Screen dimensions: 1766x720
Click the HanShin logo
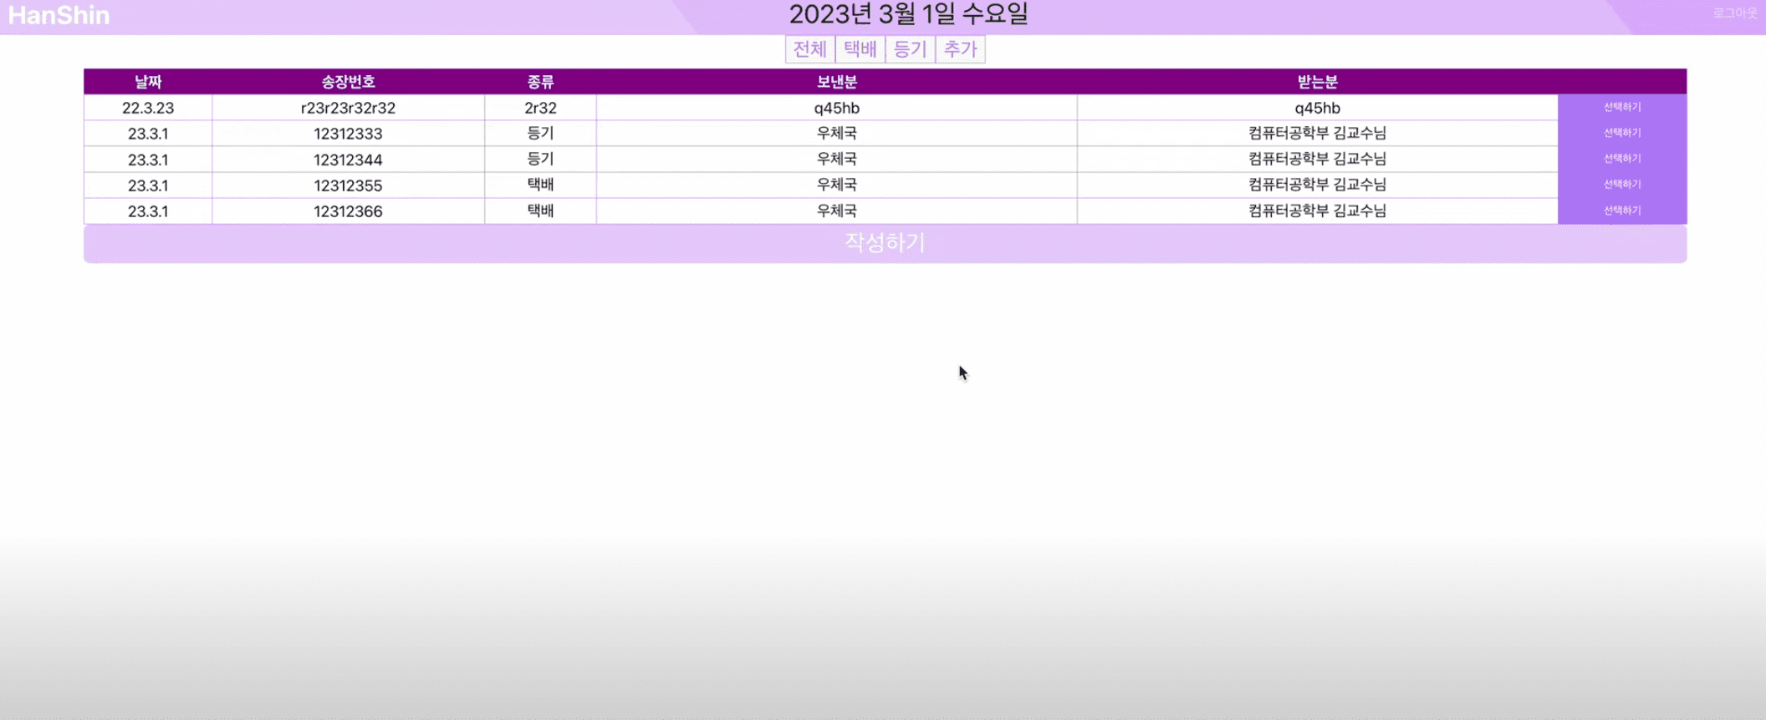(59, 15)
